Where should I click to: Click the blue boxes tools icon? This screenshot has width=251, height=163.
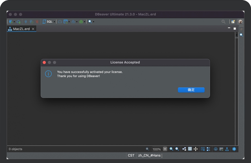[x=73, y=22]
